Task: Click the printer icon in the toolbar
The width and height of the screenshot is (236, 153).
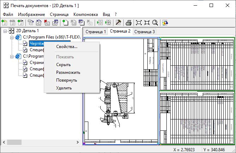Action: coord(129,23)
